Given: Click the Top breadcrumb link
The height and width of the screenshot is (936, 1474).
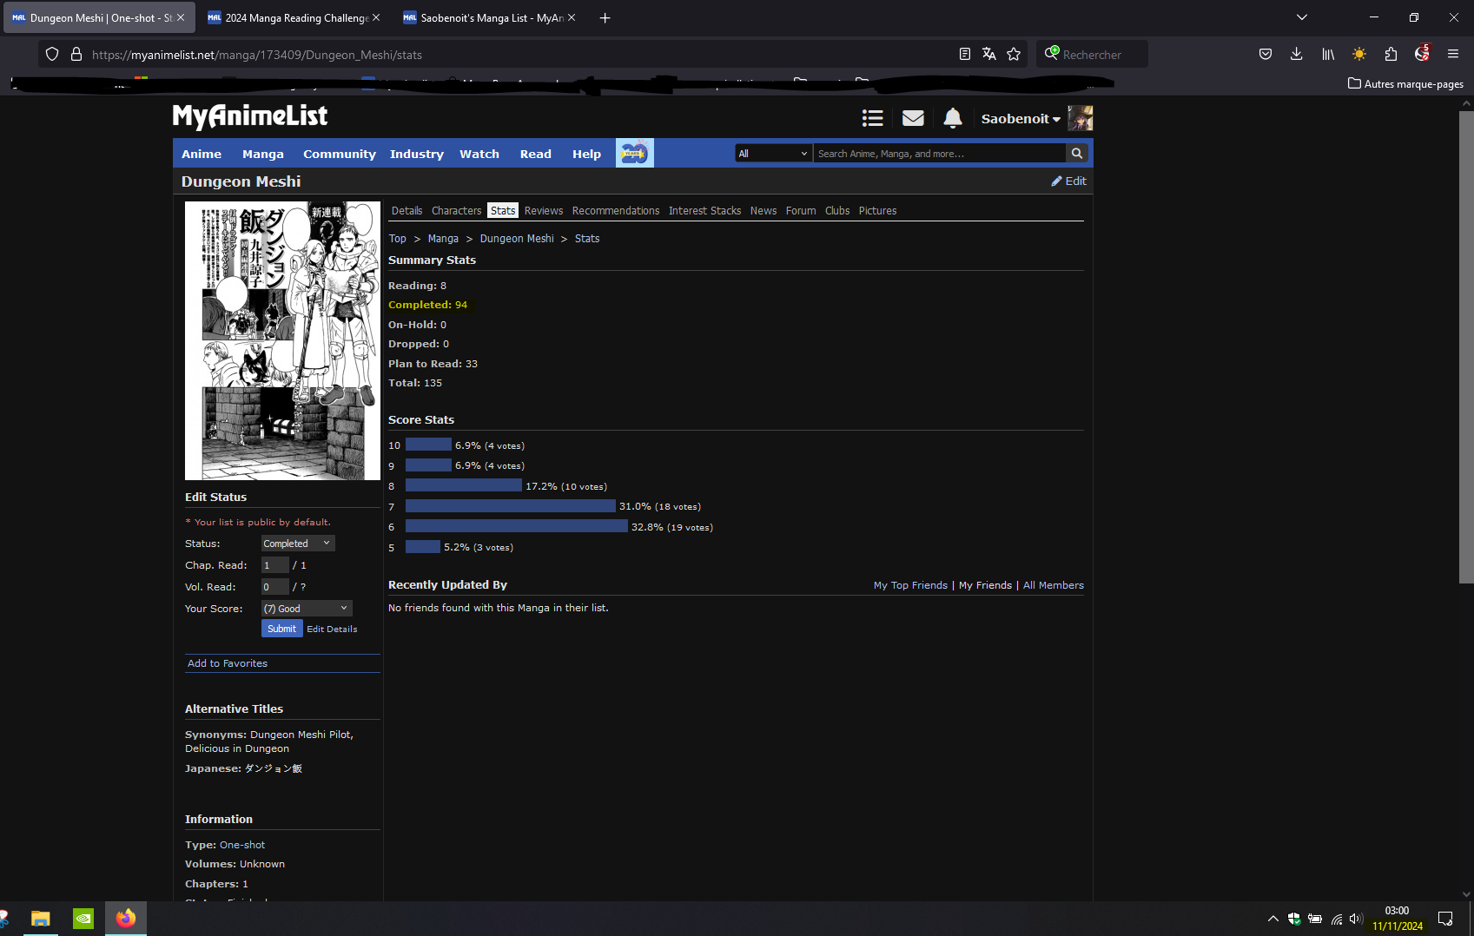Looking at the screenshot, I should click(x=397, y=239).
